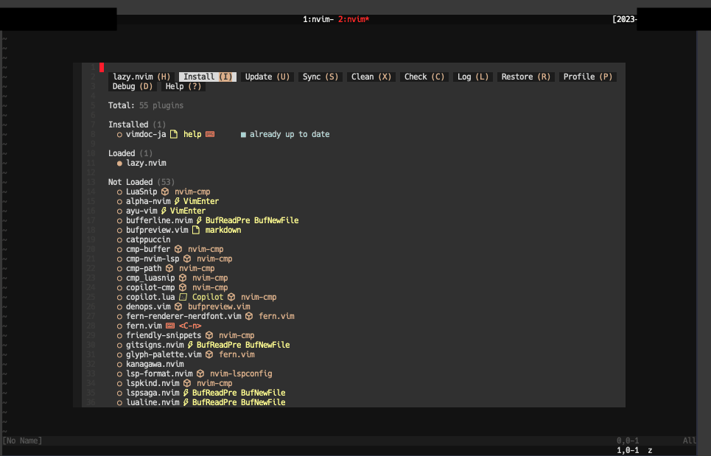
Task: Click the keyboard icon on the vimdoc-ja row
Action: [x=210, y=134]
